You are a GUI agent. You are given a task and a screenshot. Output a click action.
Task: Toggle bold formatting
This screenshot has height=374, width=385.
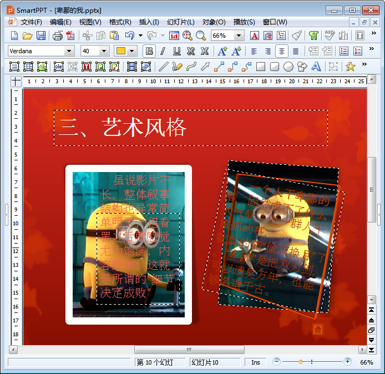pyautogui.click(x=149, y=51)
